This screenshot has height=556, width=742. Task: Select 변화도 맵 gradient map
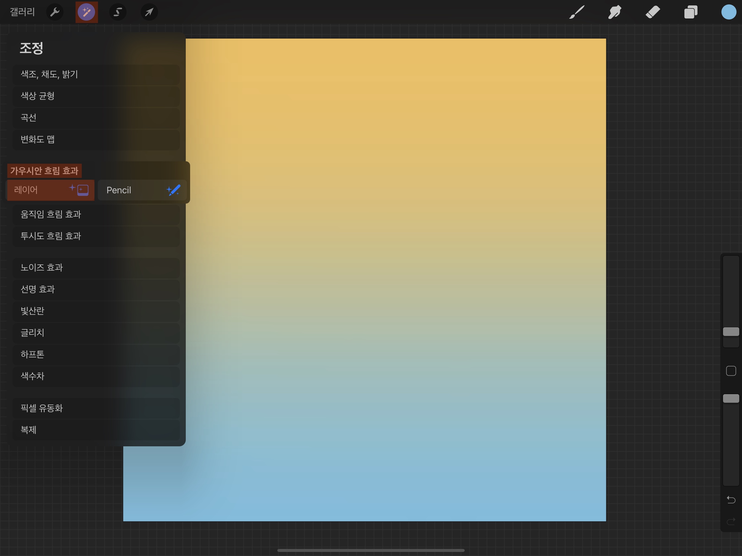pos(96,140)
